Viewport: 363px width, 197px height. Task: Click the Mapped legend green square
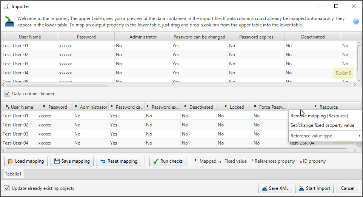[195, 160]
